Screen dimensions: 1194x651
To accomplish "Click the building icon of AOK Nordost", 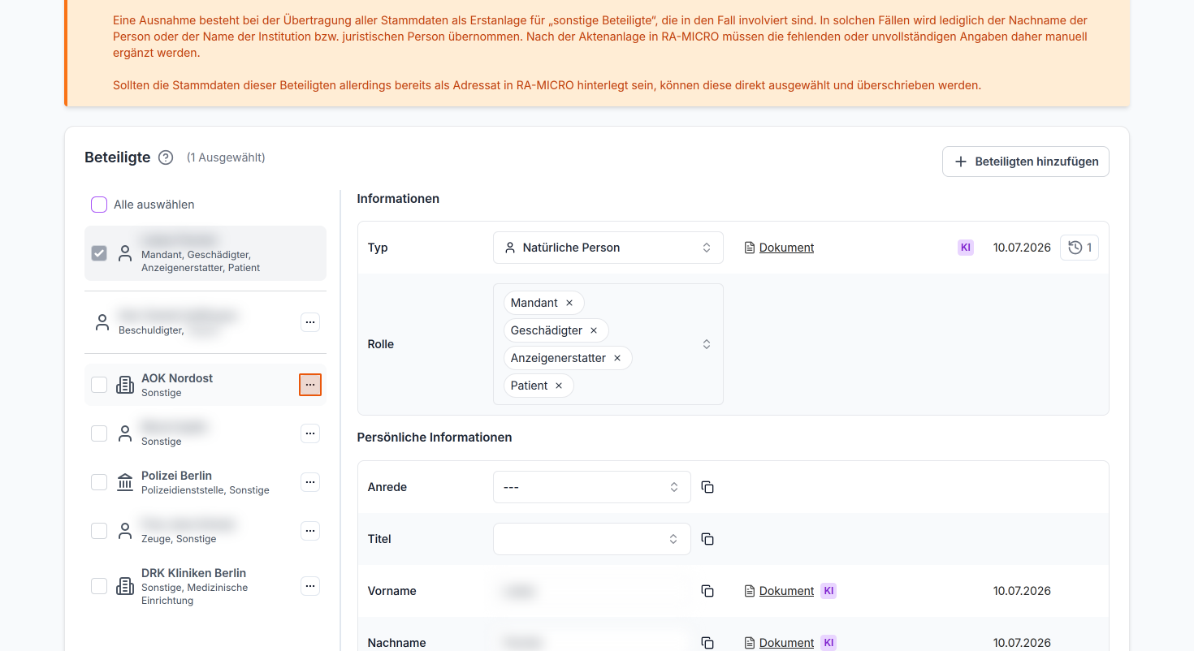I will pos(125,385).
